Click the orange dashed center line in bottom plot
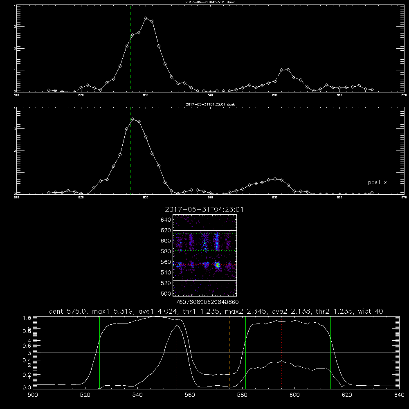The width and height of the screenshot is (409, 409). point(229,353)
